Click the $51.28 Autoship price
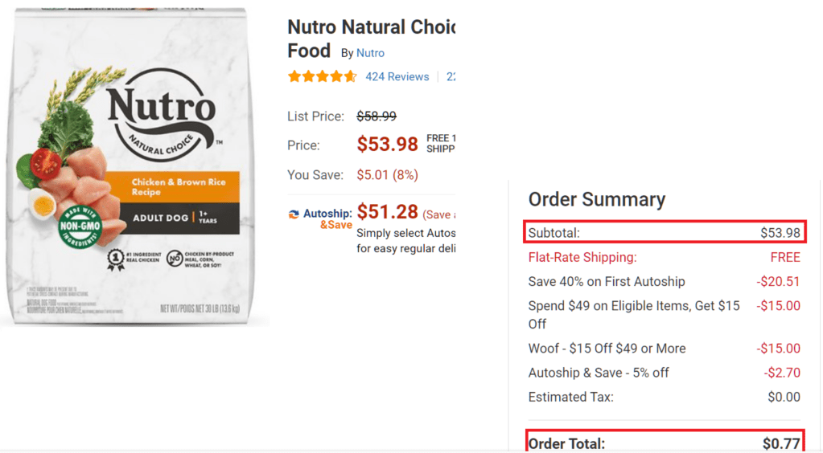 coord(387,212)
